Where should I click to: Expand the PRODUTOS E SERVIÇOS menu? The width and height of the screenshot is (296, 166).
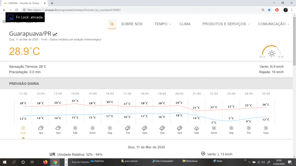pos(226,24)
